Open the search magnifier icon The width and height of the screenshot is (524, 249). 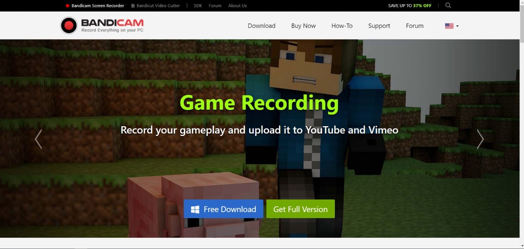click(448, 5)
